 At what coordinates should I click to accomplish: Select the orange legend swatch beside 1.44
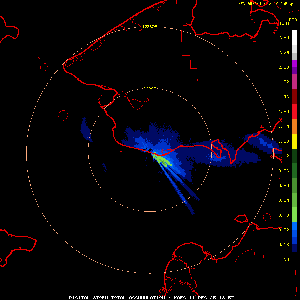tap(294, 126)
